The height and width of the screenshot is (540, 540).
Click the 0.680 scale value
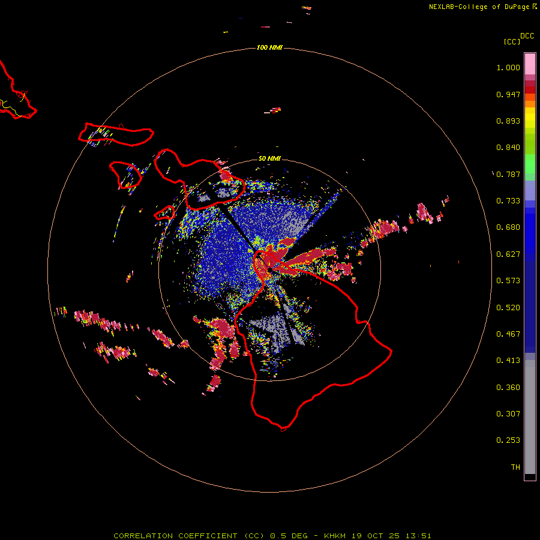(x=508, y=227)
